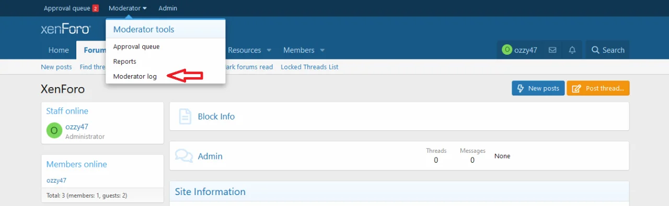Collapse the Moderator dropdown in top bar

point(128,8)
